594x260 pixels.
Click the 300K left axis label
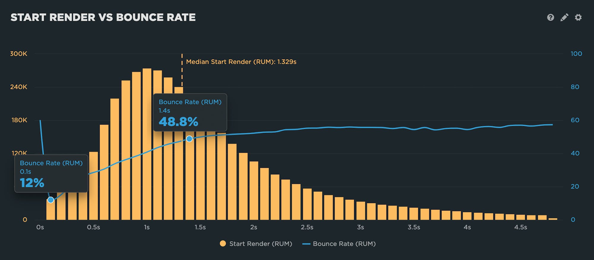19,54
